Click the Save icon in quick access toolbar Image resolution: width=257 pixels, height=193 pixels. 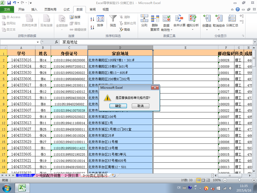9,3
